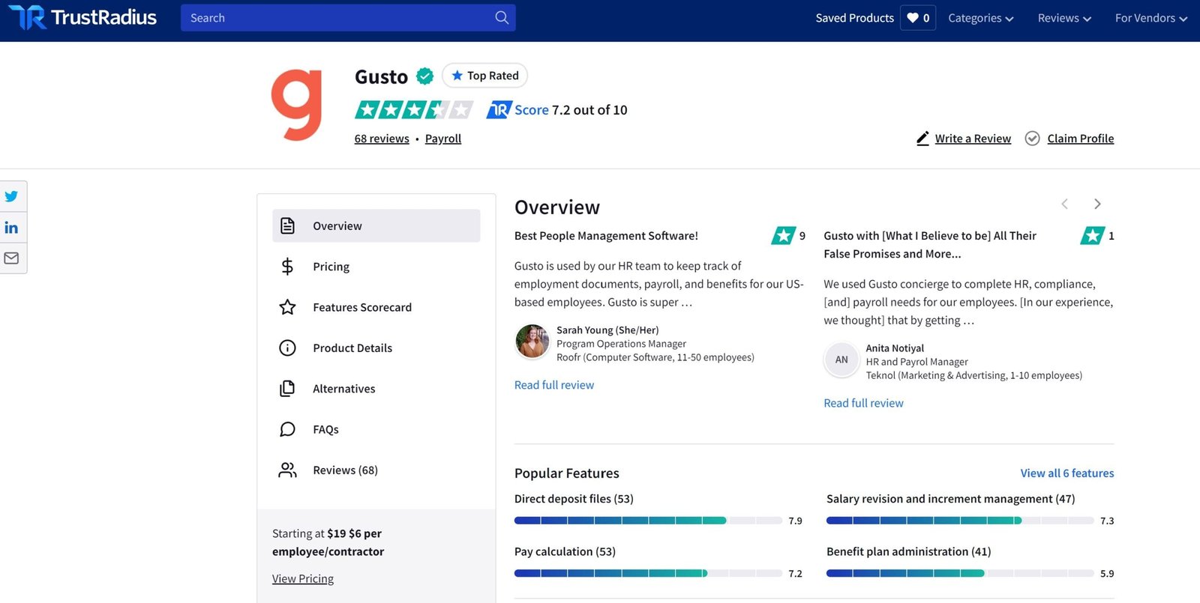Select the Alternatives sidebar item
The width and height of the screenshot is (1200, 603).
tap(376, 389)
